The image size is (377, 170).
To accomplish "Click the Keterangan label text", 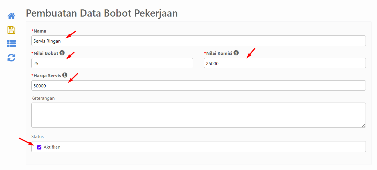I will [x=43, y=98].
